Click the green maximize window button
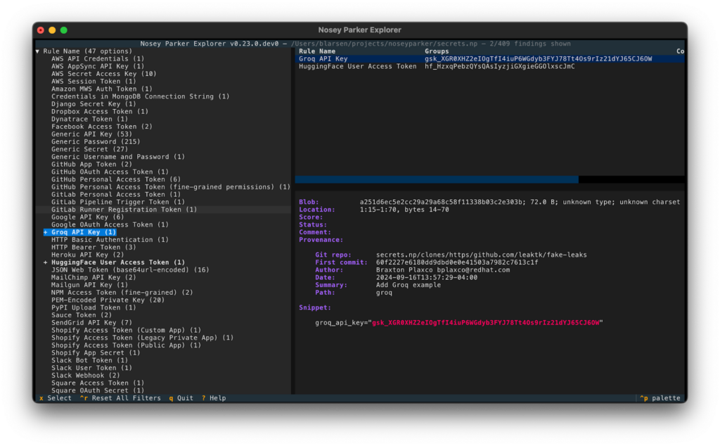Image resolution: width=720 pixels, height=446 pixels. pyautogui.click(x=64, y=30)
